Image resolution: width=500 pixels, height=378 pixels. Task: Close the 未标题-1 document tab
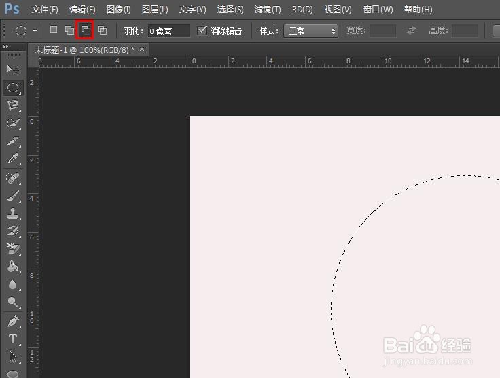[142, 50]
